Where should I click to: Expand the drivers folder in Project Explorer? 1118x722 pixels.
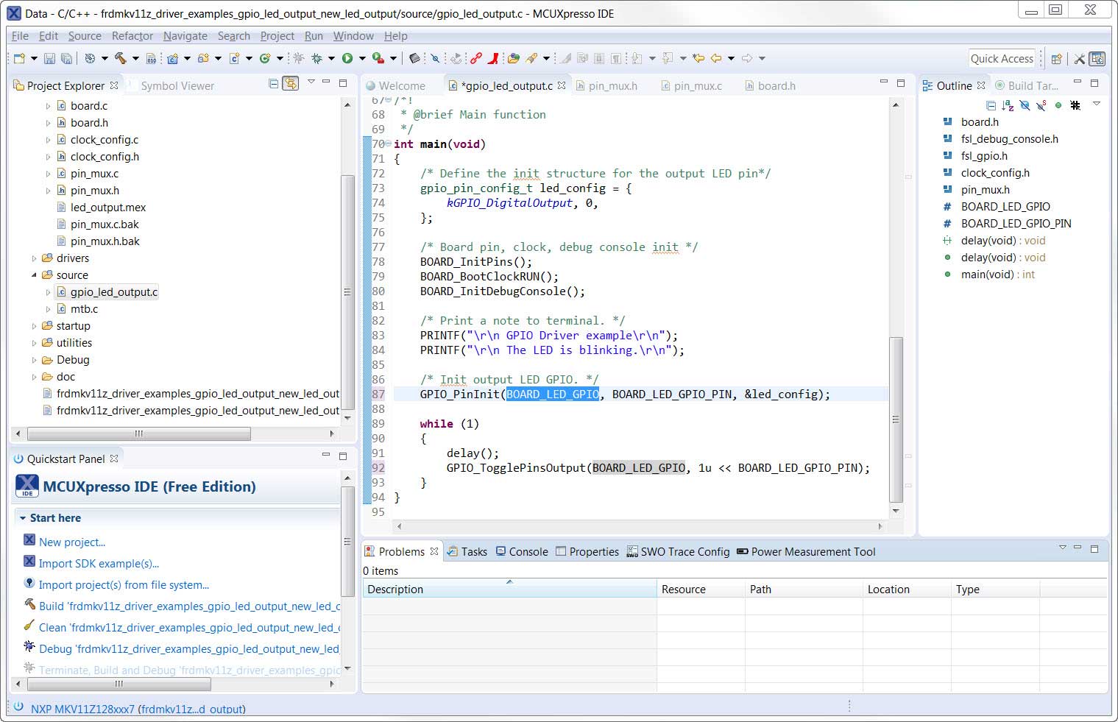34,258
